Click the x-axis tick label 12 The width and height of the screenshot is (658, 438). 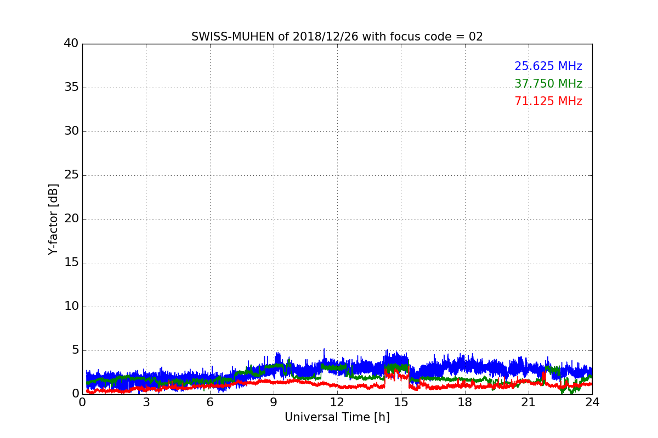(337, 402)
